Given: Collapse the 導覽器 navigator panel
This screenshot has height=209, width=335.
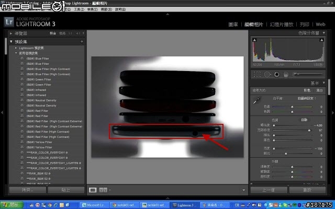Looking at the screenshot, I should click(x=11, y=33).
